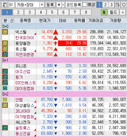Sort by 거래대금 column header

pyautogui.click(x=95, y=20)
